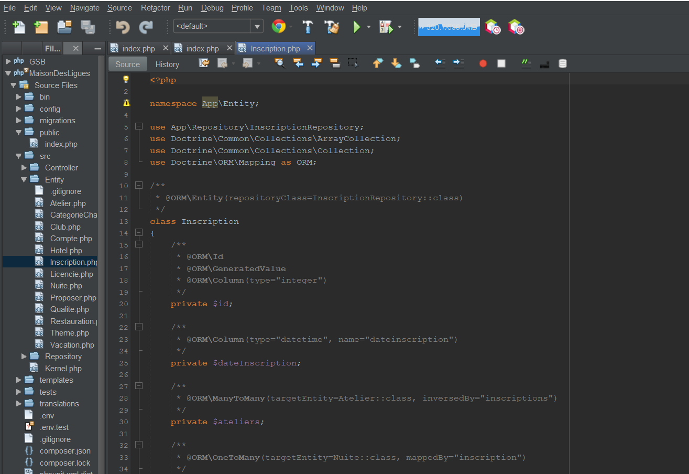689x474 pixels.
Task: Open the <default> configuration dropdown
Action: 257,26
